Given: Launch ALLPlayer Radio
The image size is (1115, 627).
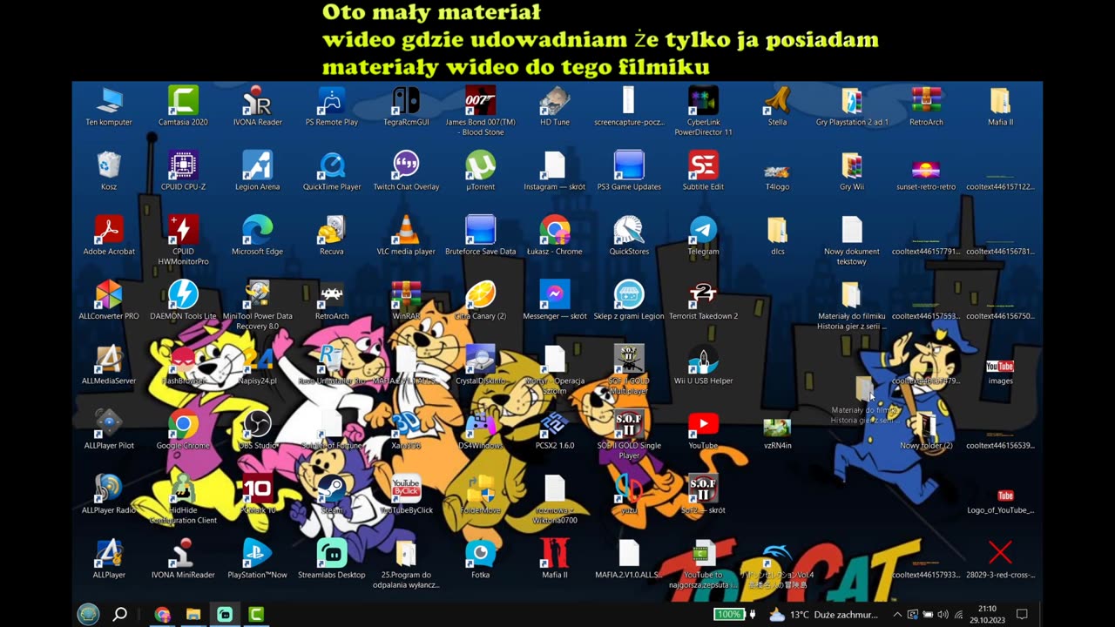Looking at the screenshot, I should [109, 494].
